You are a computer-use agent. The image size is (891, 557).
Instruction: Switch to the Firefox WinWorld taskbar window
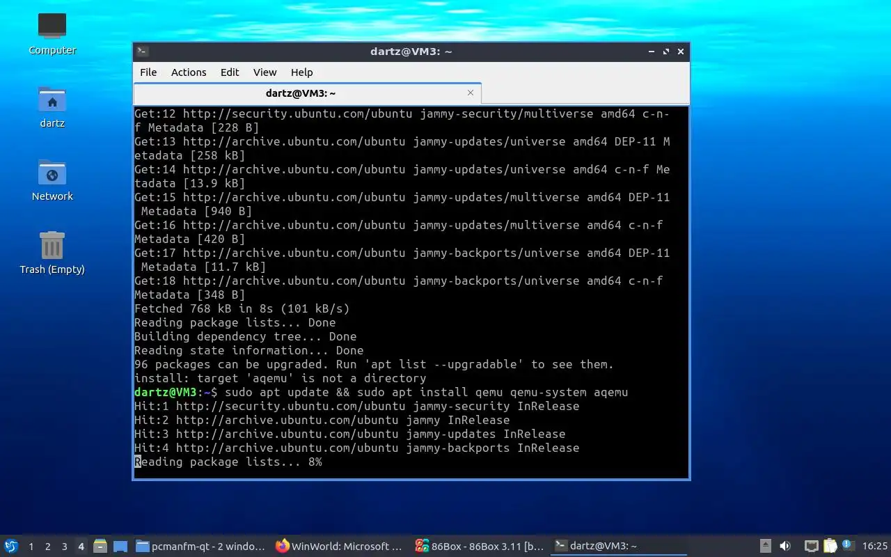[340, 547]
